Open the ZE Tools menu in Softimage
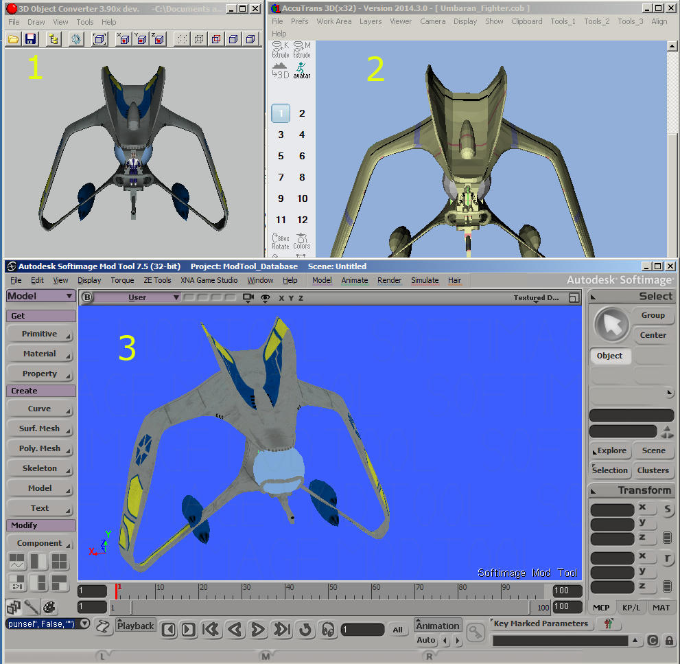The width and height of the screenshot is (680, 664). point(157,280)
